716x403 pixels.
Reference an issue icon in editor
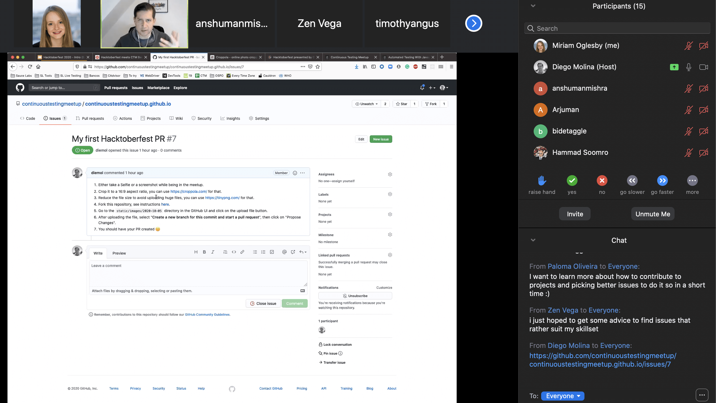click(x=293, y=252)
